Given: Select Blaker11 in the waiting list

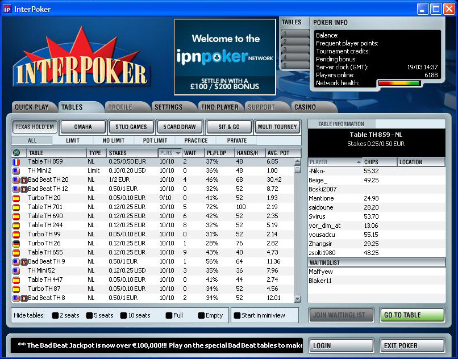Looking at the screenshot, I should [x=377, y=281].
